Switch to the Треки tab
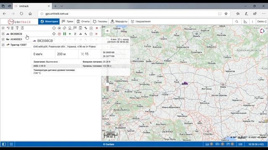This screenshot has width=268, height=150. pyautogui.click(x=68, y=21)
